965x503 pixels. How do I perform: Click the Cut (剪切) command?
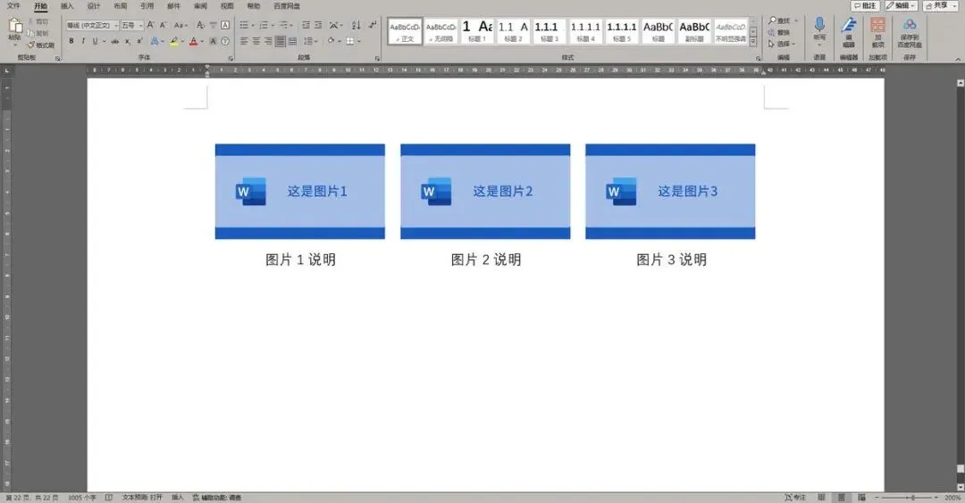coord(38,21)
